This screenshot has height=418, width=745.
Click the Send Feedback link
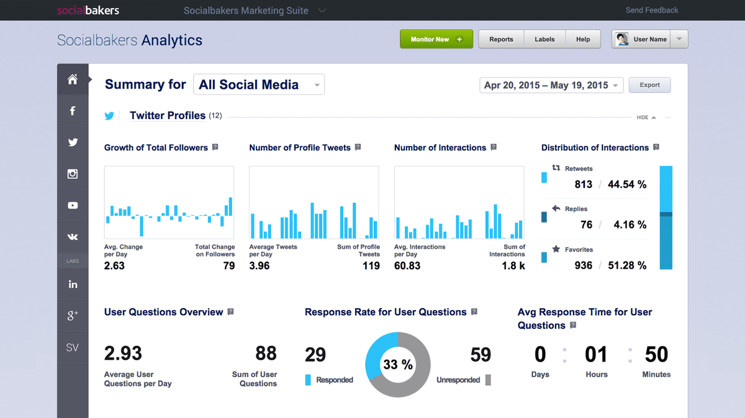click(x=652, y=11)
